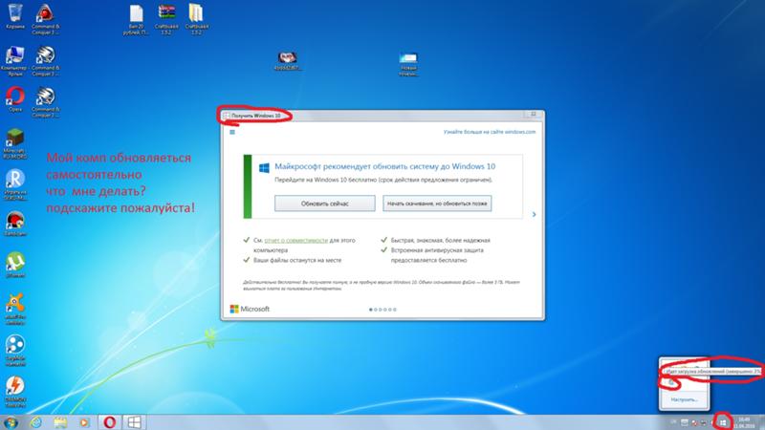Open the Craftbukkit 1.5.2 folder icon
The height and width of the screenshot is (430, 765).
pos(196,19)
